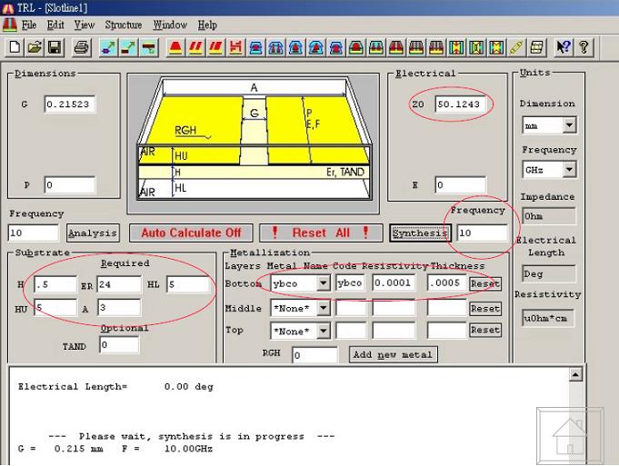Open the File menu
Image resolution: width=619 pixels, height=466 pixels.
[29, 25]
